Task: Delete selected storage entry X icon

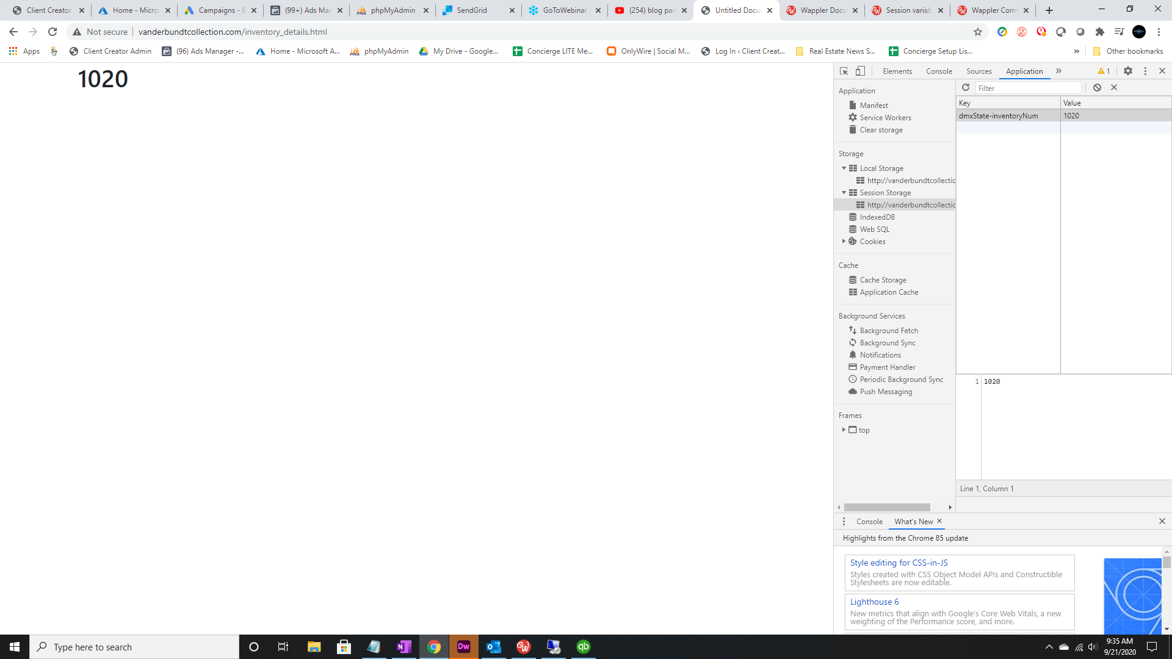Action: point(1114,88)
